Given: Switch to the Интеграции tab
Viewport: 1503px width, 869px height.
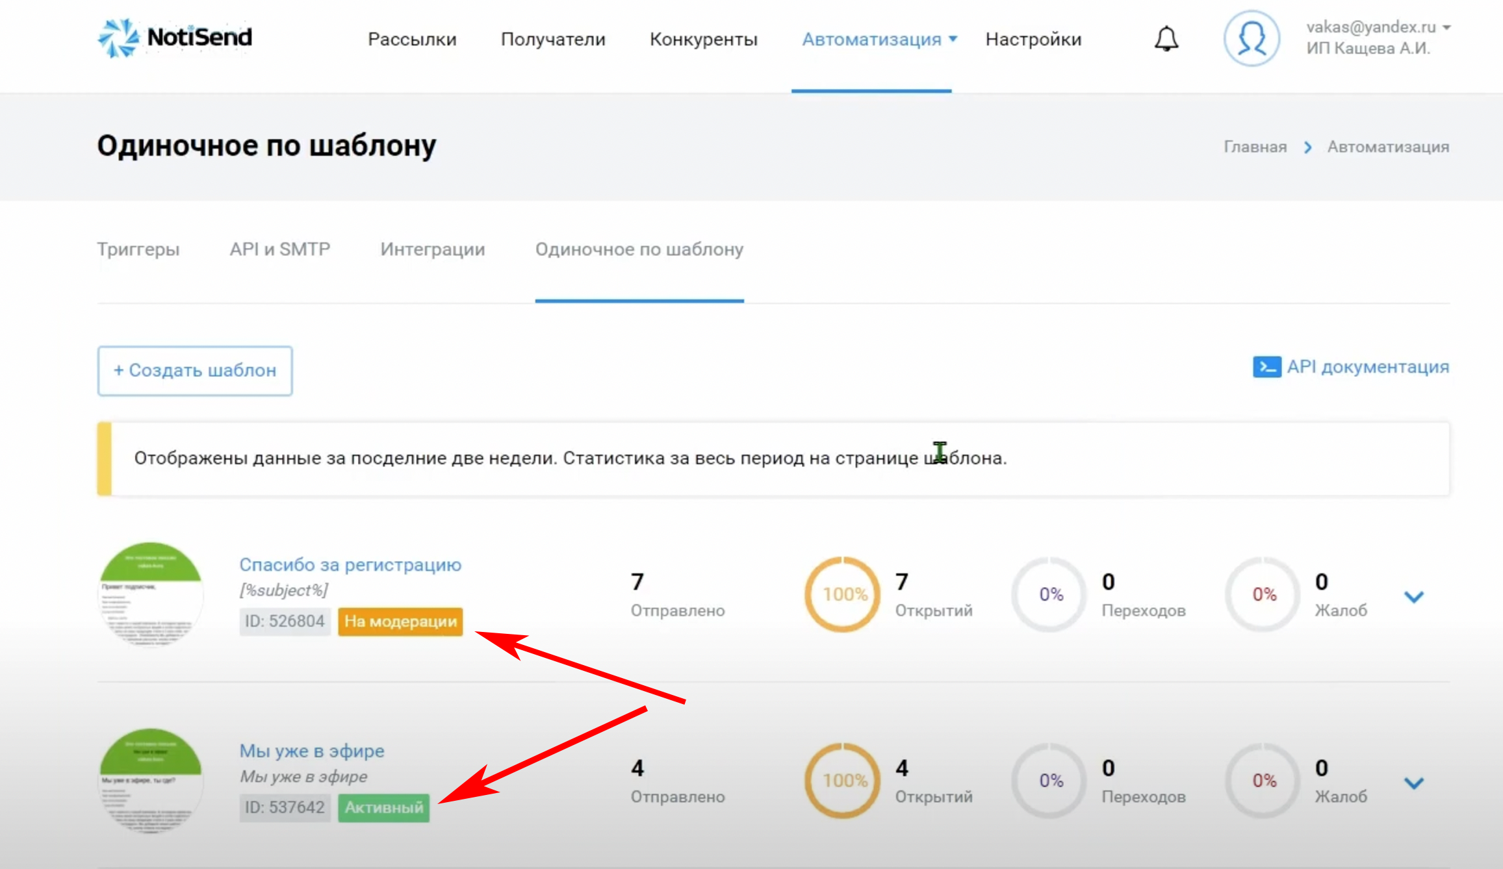Looking at the screenshot, I should (x=433, y=249).
